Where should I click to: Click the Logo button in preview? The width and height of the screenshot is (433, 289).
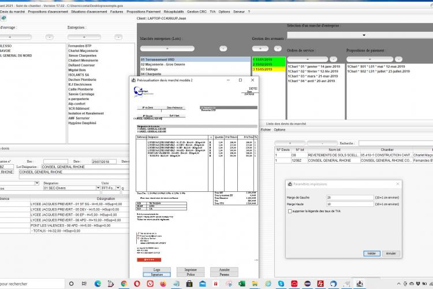[156, 270]
